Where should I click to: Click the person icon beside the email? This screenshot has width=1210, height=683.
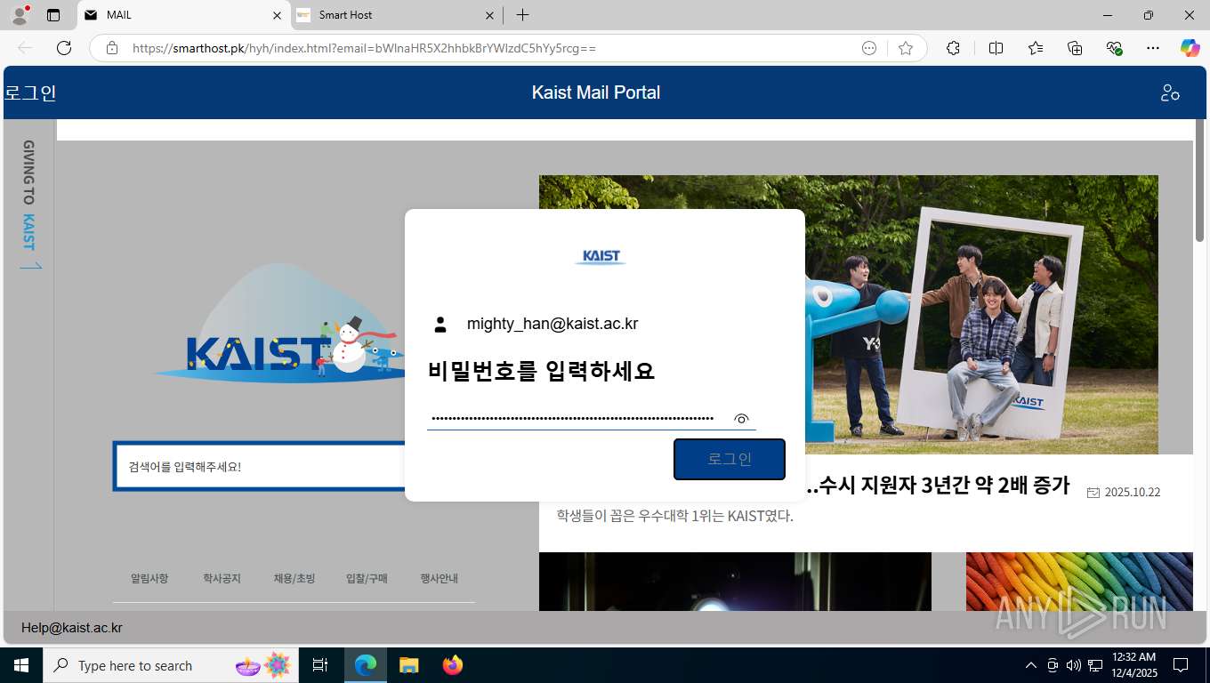click(440, 325)
